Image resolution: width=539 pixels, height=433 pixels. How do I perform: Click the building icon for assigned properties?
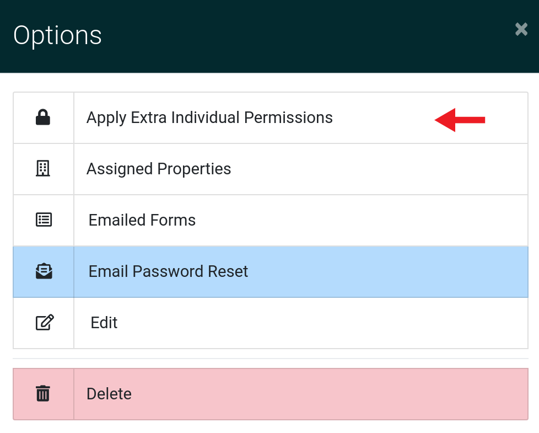coord(43,169)
